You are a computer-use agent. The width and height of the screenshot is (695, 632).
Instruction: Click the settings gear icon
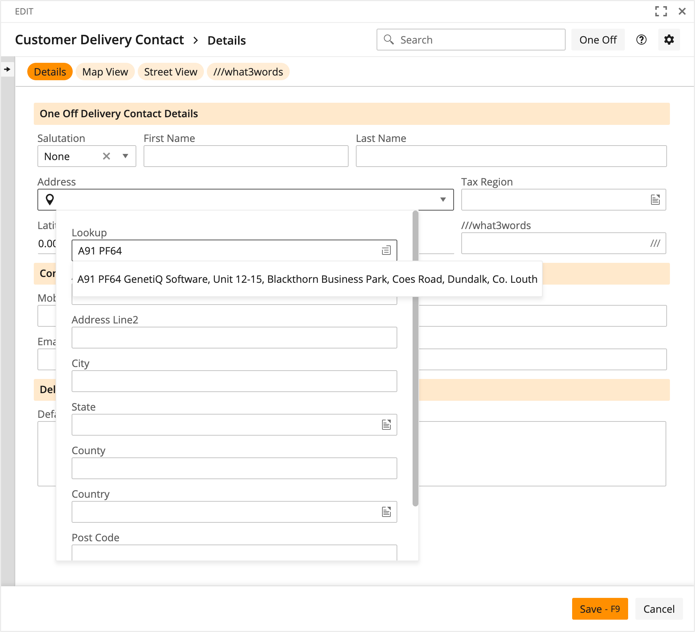point(669,40)
